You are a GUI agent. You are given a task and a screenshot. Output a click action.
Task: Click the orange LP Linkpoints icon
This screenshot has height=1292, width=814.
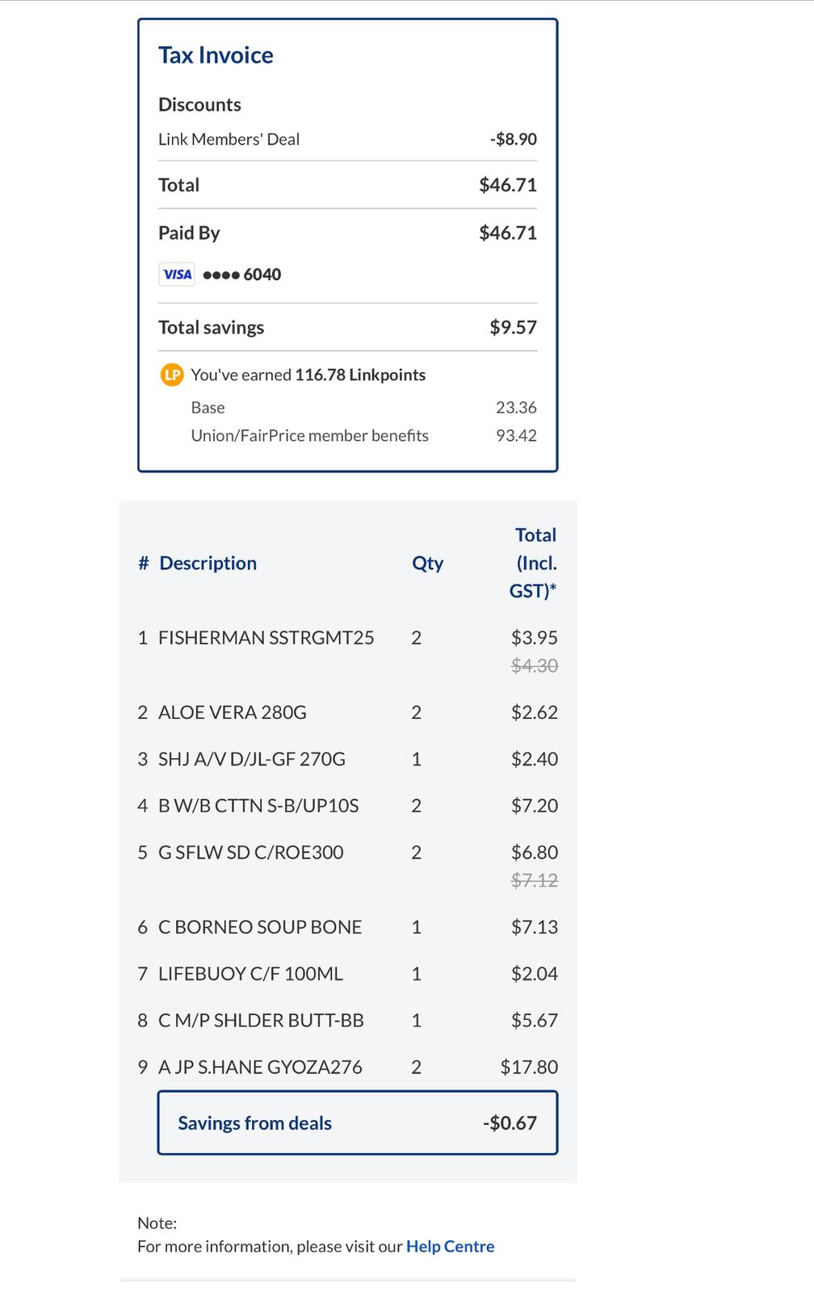click(171, 375)
